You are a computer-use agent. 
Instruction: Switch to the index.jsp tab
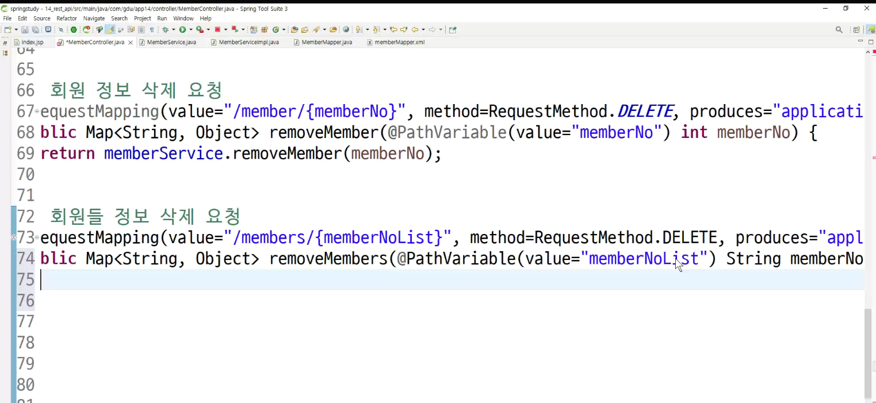pyautogui.click(x=32, y=42)
